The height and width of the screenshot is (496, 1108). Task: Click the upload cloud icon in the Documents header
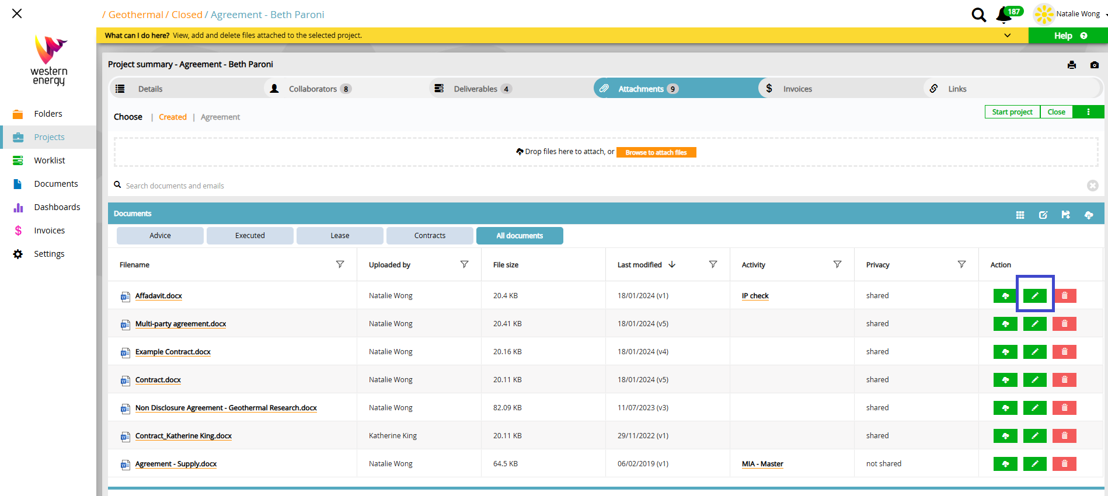point(1089,215)
